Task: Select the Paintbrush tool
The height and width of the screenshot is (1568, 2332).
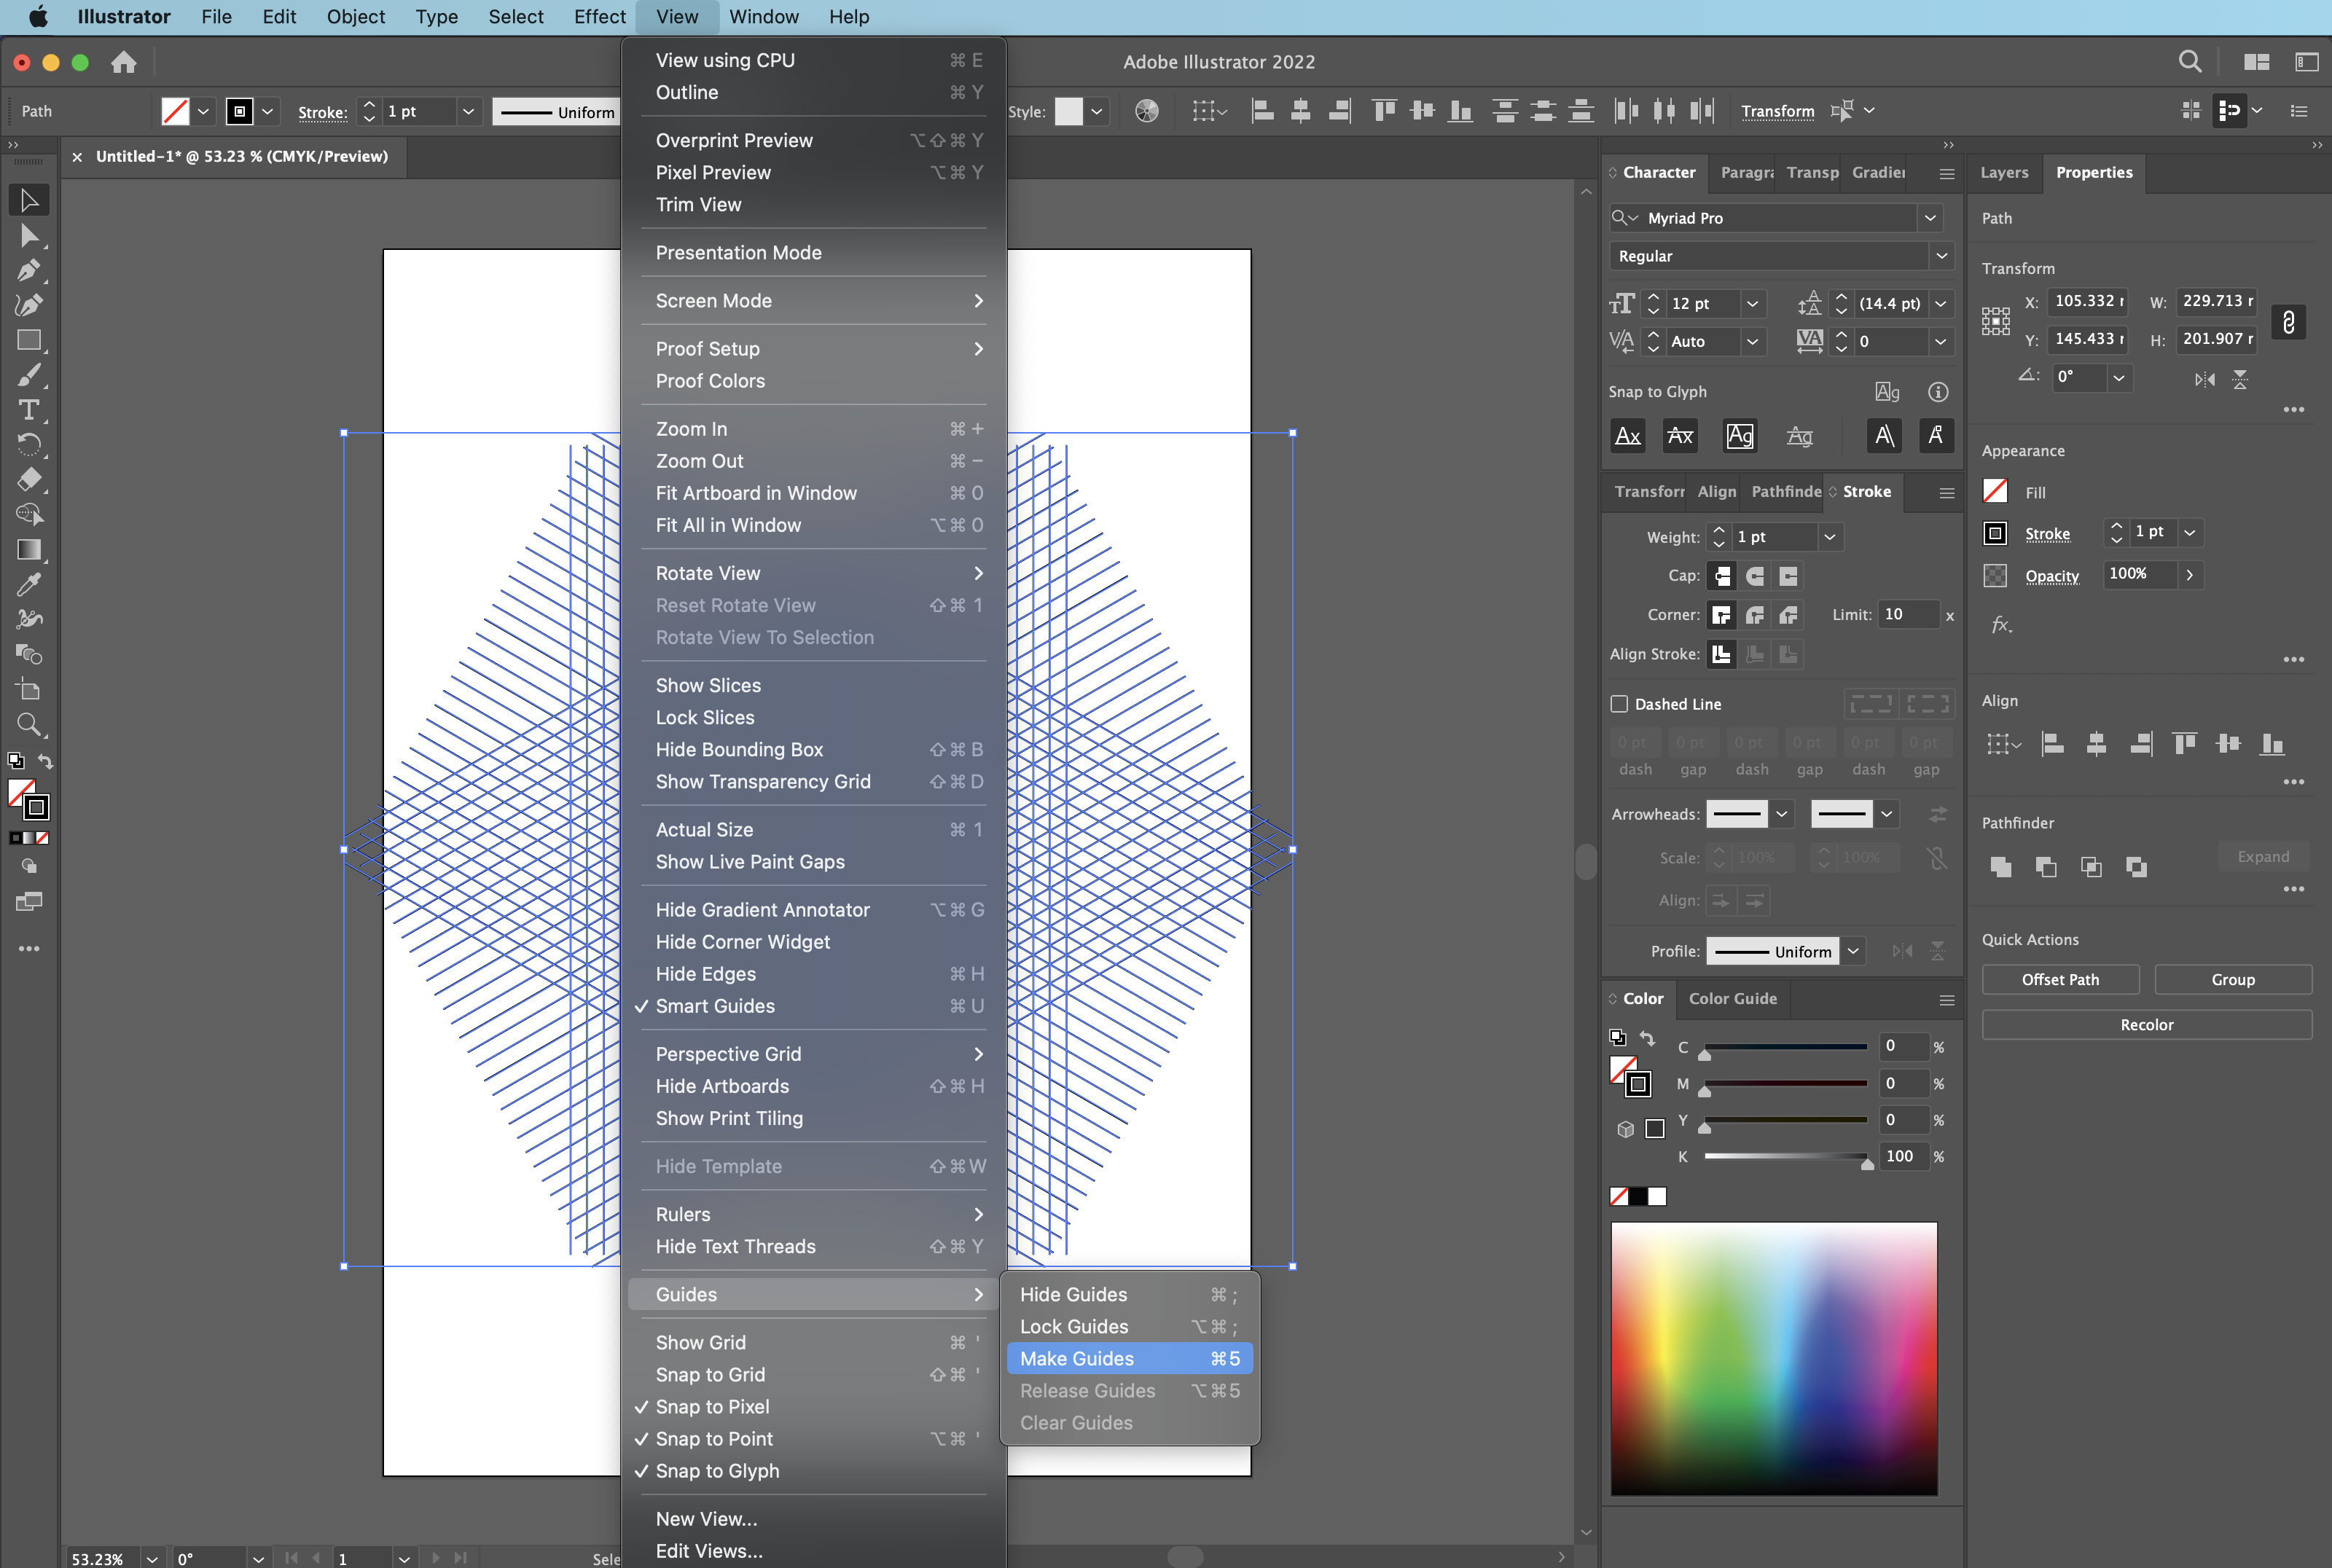Action: tap(29, 375)
